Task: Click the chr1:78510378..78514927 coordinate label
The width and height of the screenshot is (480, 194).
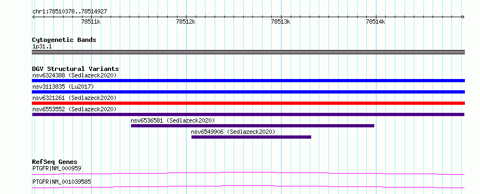Action: [x=70, y=12]
